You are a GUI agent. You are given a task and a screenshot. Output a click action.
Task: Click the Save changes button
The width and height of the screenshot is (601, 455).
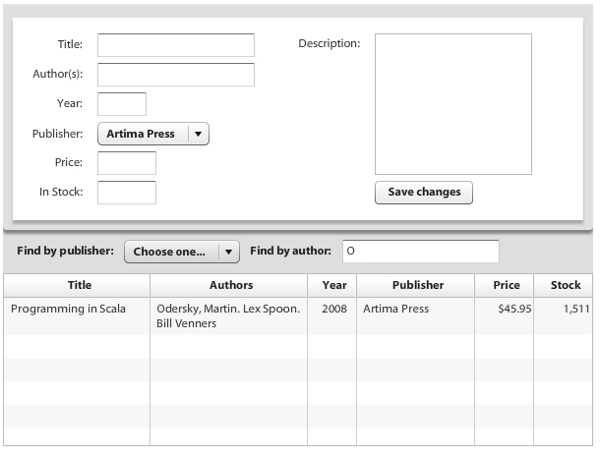pyautogui.click(x=424, y=193)
